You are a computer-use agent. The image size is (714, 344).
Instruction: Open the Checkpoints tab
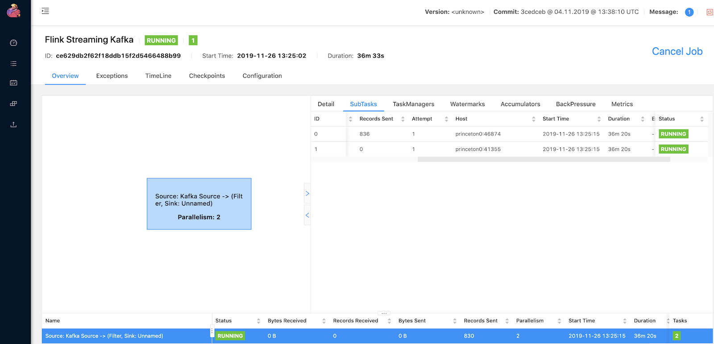(207, 76)
